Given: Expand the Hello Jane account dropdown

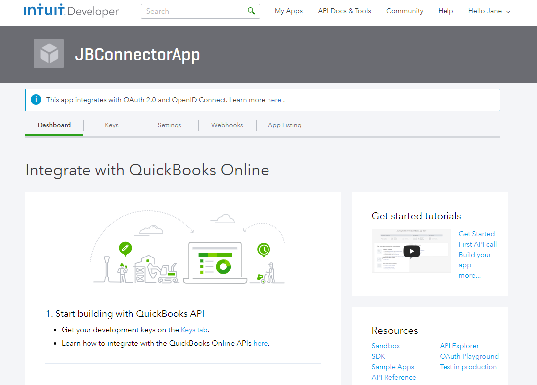Looking at the screenshot, I should [x=489, y=11].
